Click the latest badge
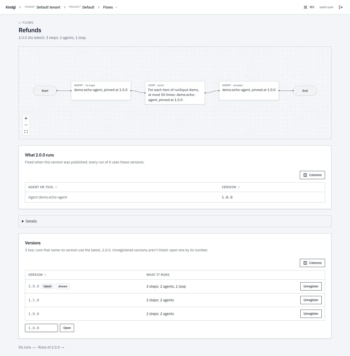The width and height of the screenshot is (350, 356). (47, 286)
